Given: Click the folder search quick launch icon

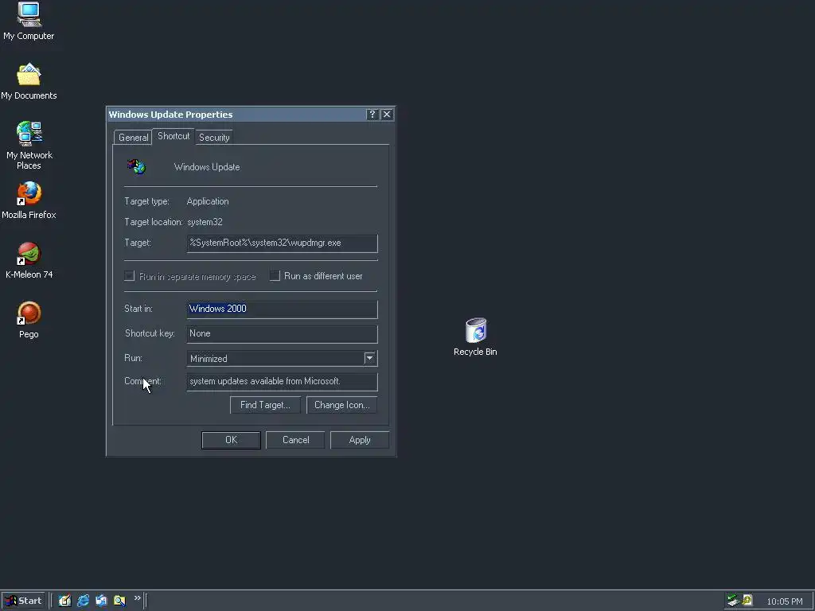Looking at the screenshot, I should (x=119, y=601).
